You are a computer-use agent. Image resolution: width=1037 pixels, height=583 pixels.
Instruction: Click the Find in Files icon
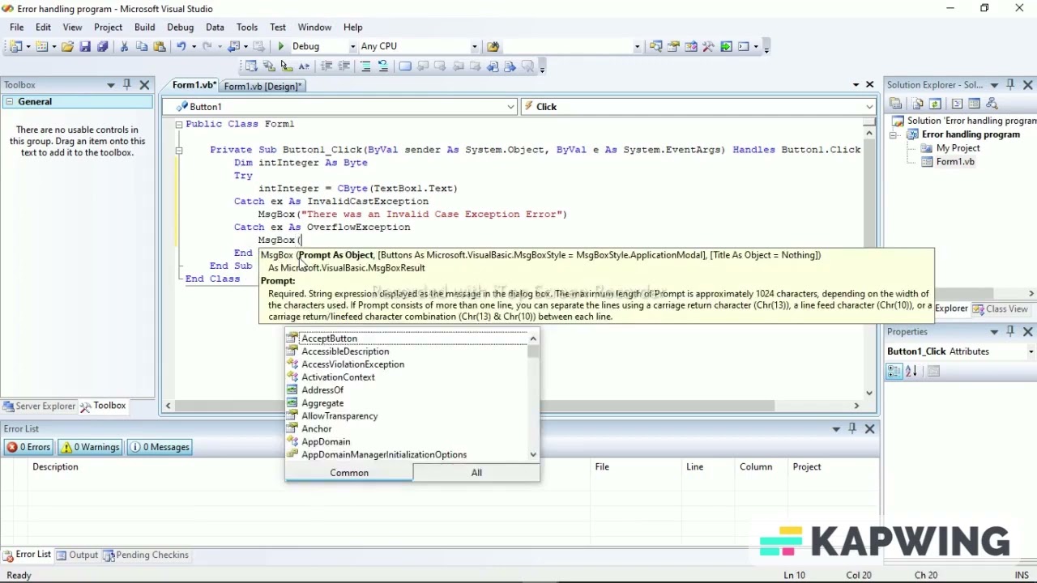point(493,46)
